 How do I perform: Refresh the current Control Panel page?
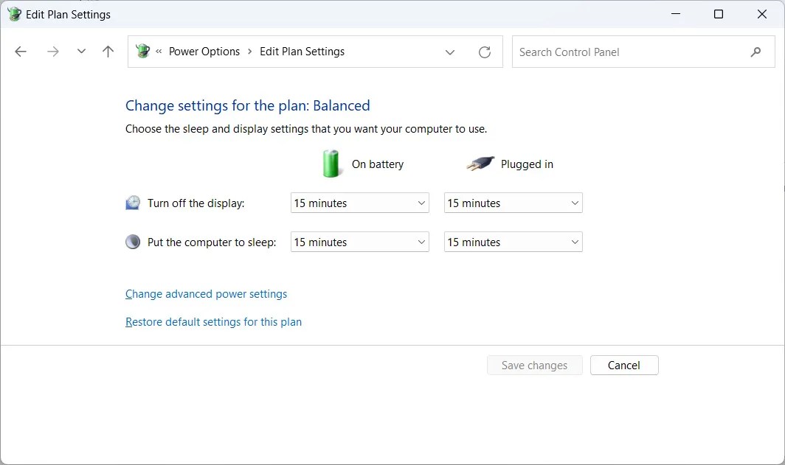point(484,52)
